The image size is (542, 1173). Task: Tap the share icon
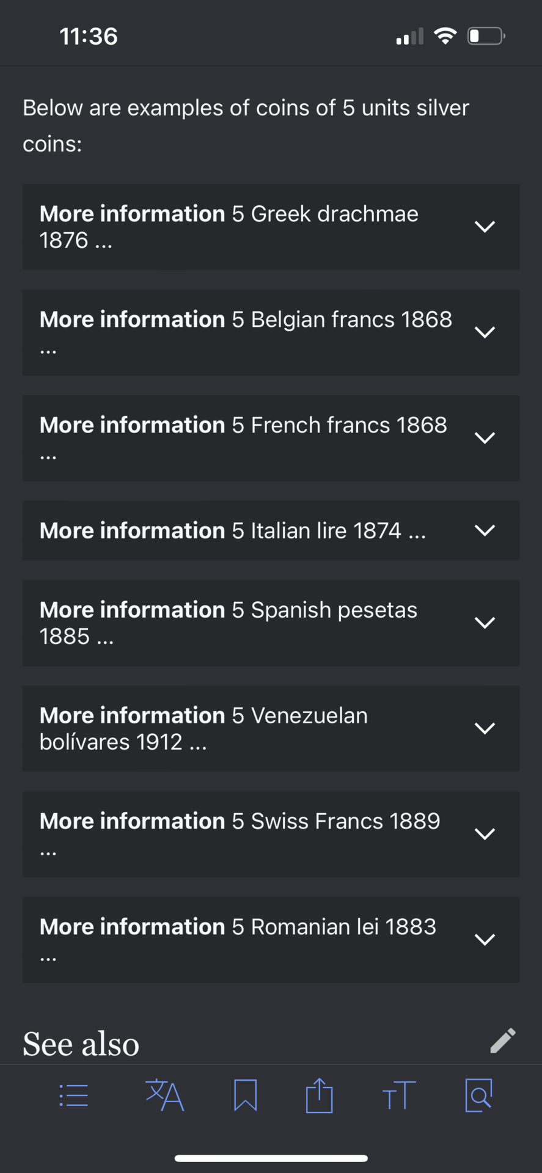pyautogui.click(x=319, y=1095)
